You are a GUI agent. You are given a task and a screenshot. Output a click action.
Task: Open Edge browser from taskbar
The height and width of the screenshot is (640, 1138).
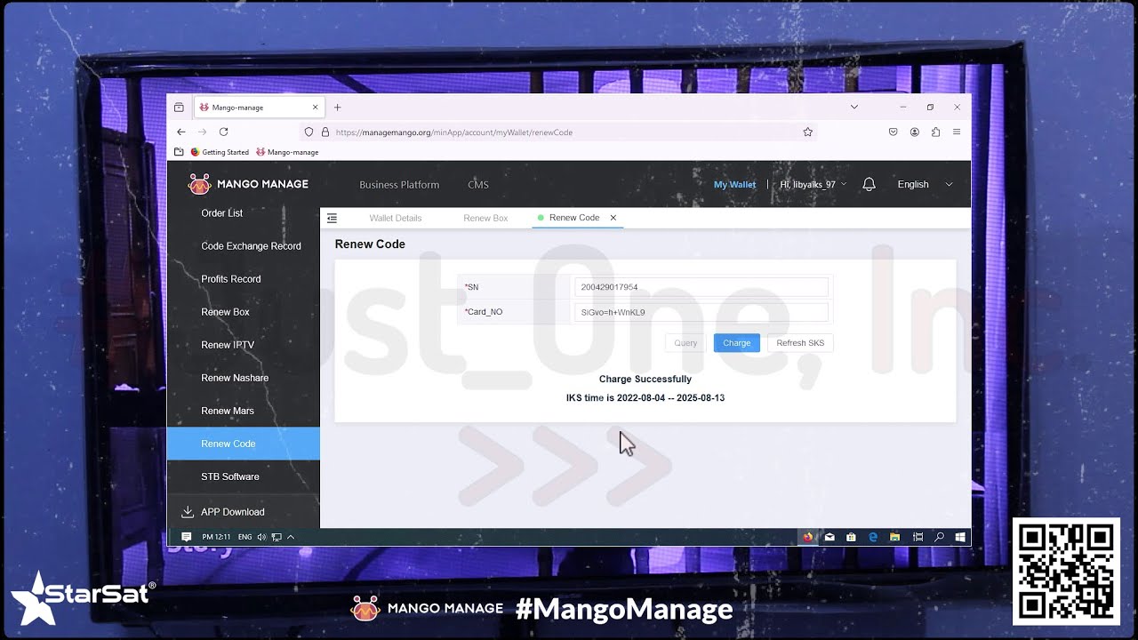click(873, 537)
